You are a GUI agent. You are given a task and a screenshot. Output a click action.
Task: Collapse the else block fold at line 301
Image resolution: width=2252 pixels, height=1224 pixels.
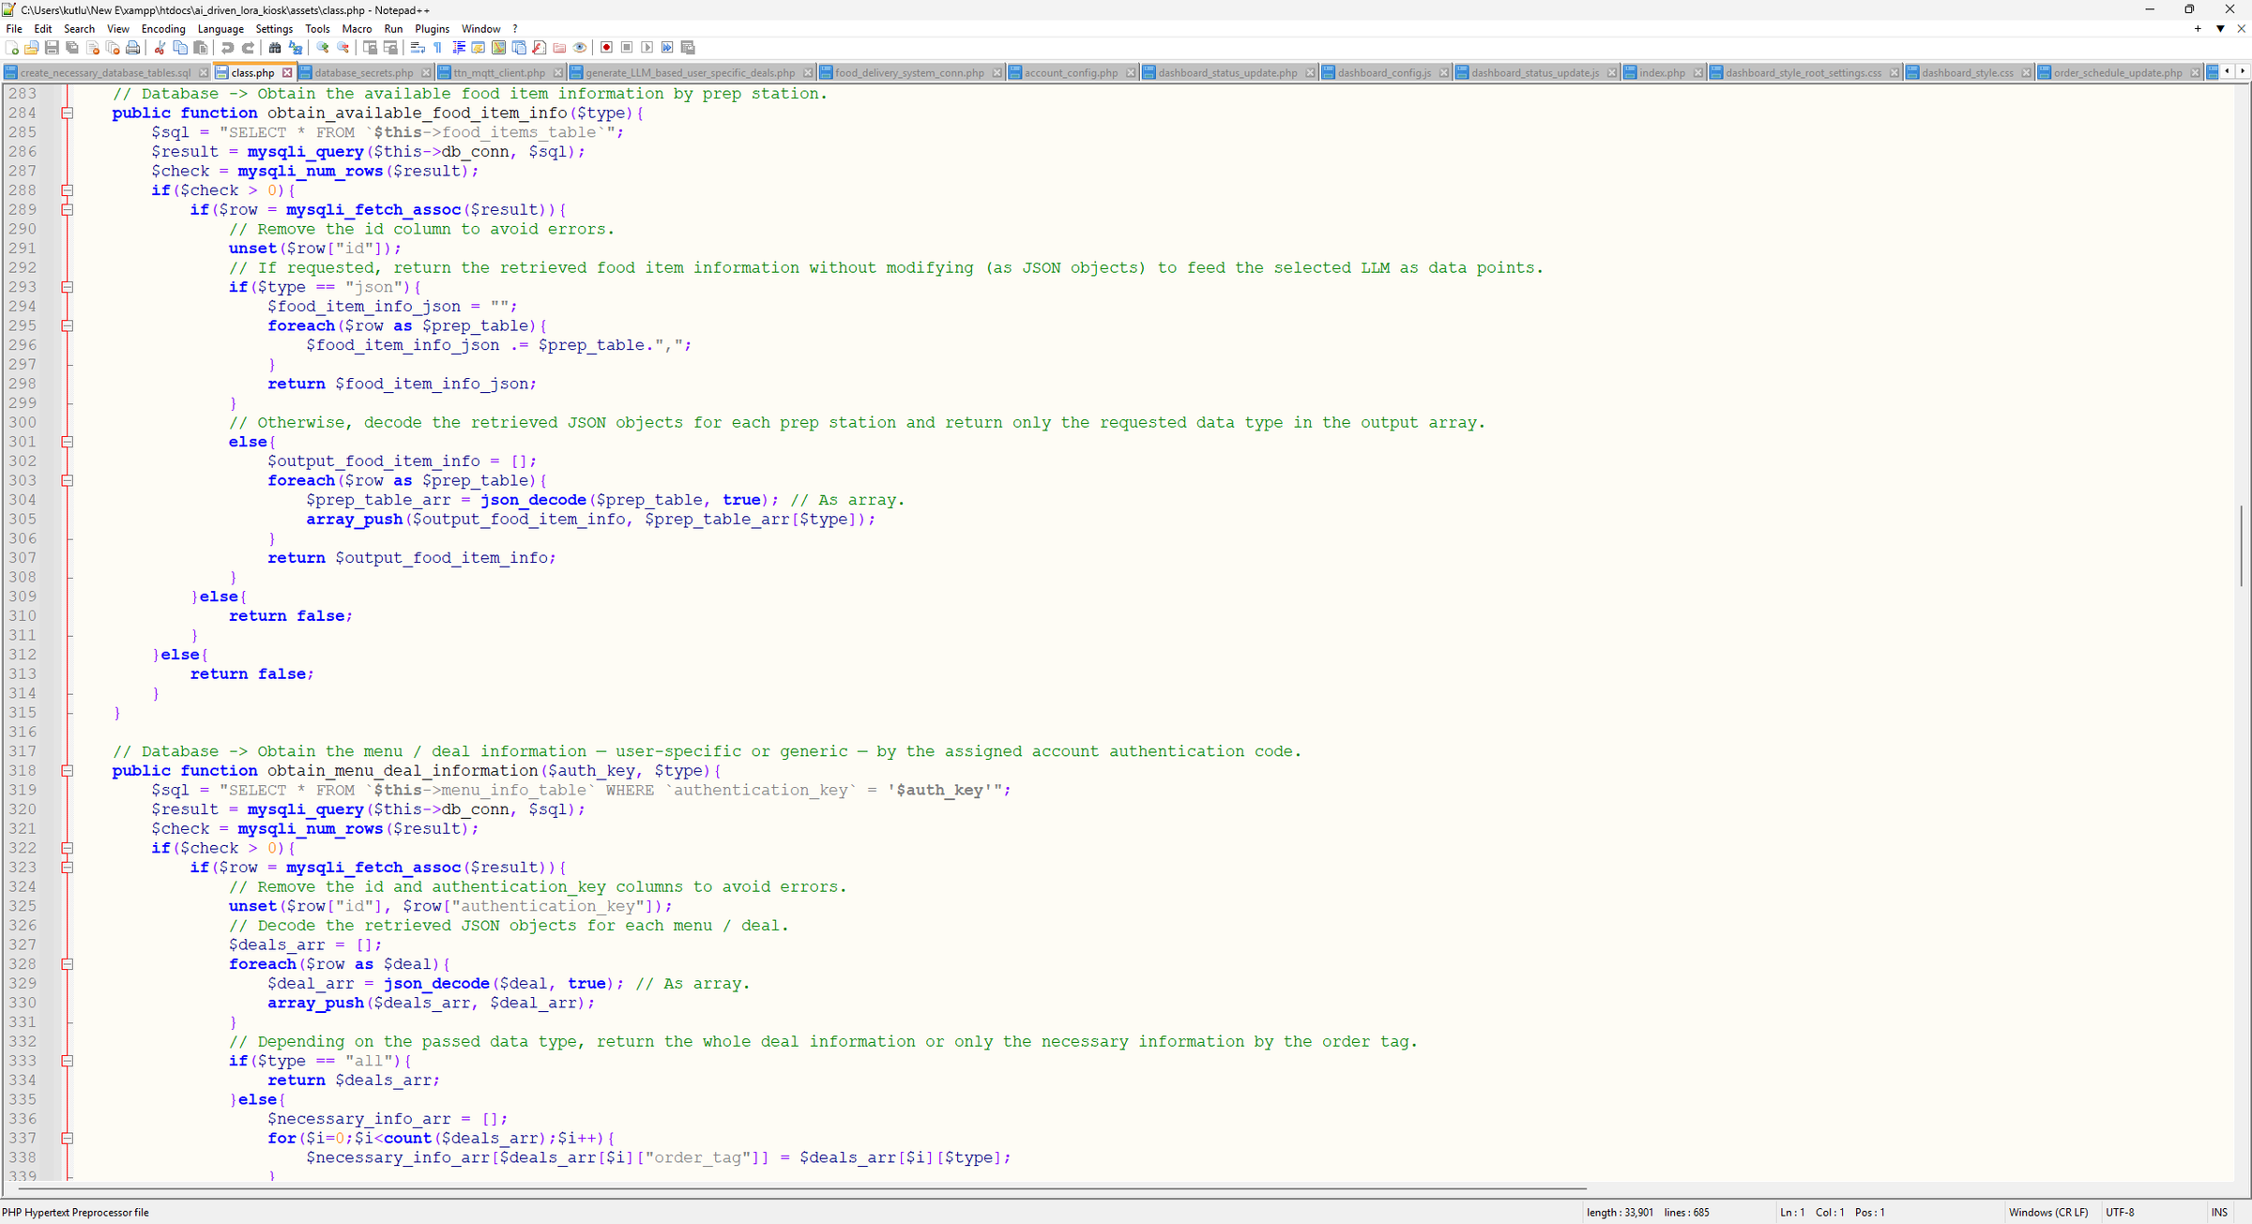68,442
